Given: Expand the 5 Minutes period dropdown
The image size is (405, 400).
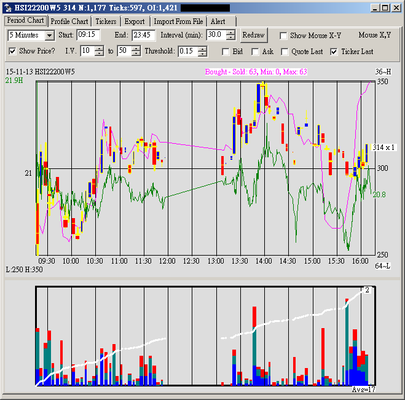Looking at the screenshot, I should [49, 36].
